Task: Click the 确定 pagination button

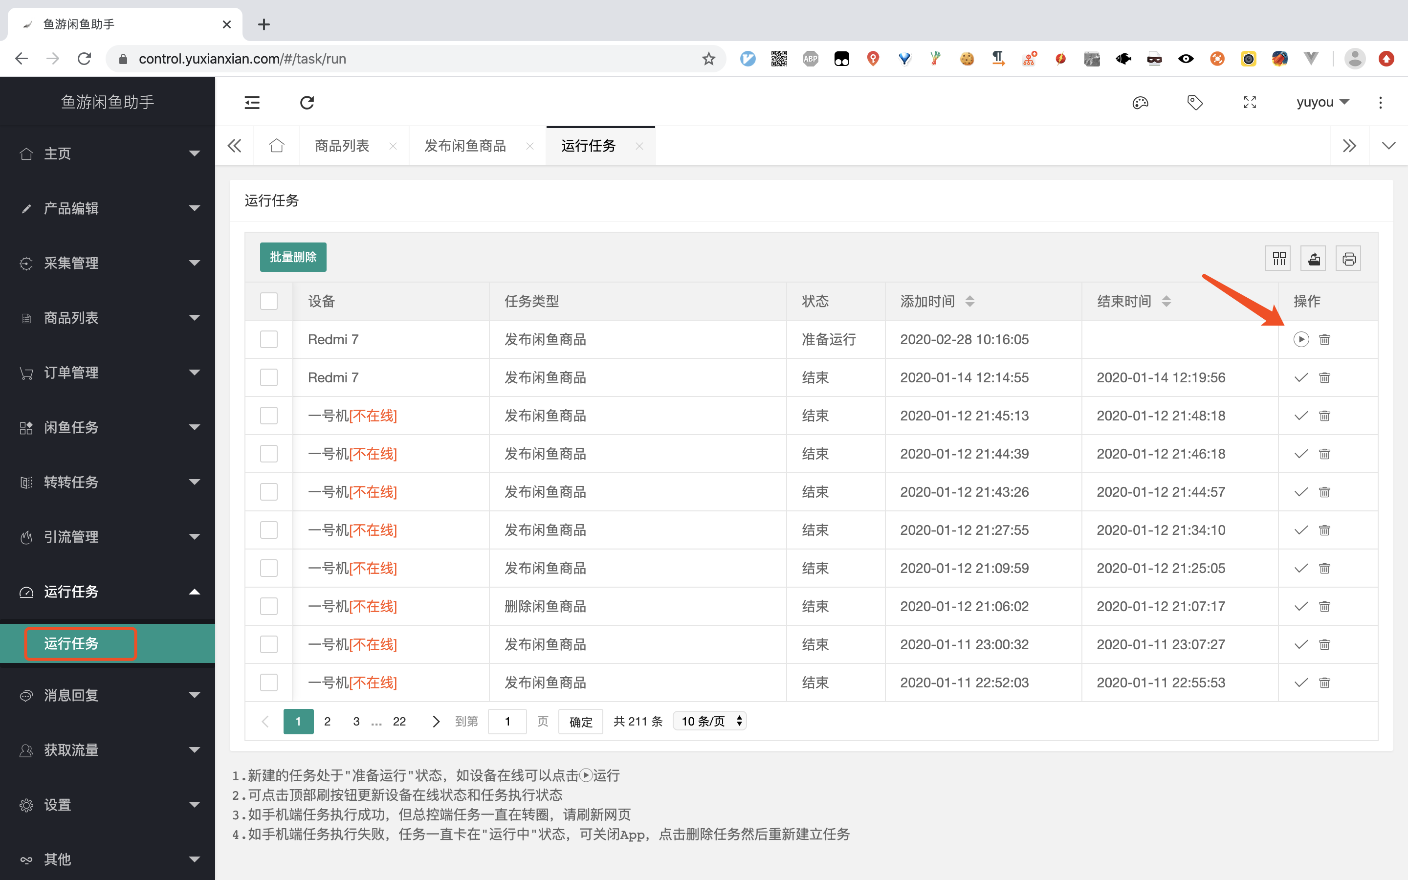Action: coord(580,722)
